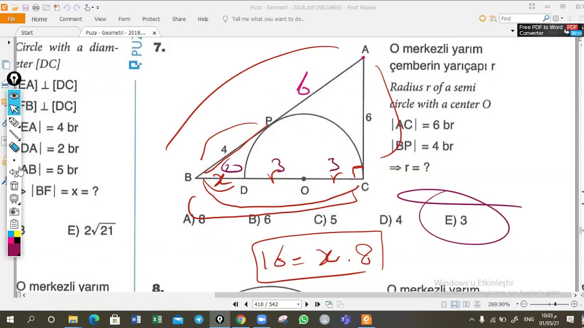Select the arrow cursor tool

point(14,108)
